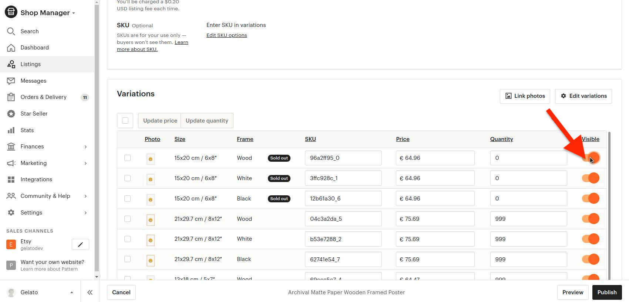Image resolution: width=629 pixels, height=302 pixels.
Task: Collapse sidebar with the double-chevron icon
Action: (90, 292)
